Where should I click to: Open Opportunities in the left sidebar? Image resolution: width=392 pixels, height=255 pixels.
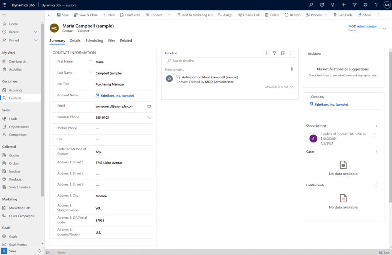[19, 127]
